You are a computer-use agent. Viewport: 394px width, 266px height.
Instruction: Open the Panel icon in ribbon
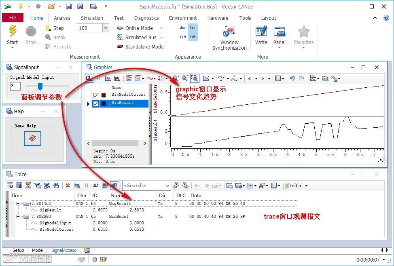[x=280, y=32]
